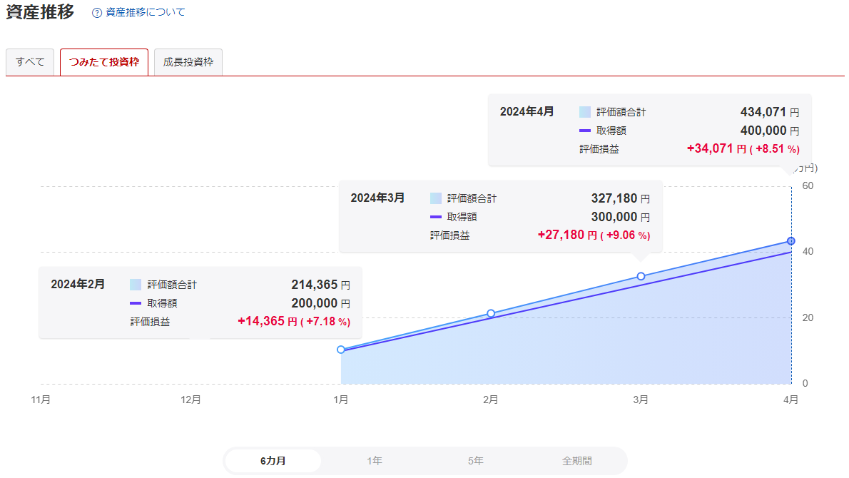Screen dimensions: 849x478
Task: Click 取得額 purple line icon in 2024年3月 tooltip
Action: click(x=436, y=217)
